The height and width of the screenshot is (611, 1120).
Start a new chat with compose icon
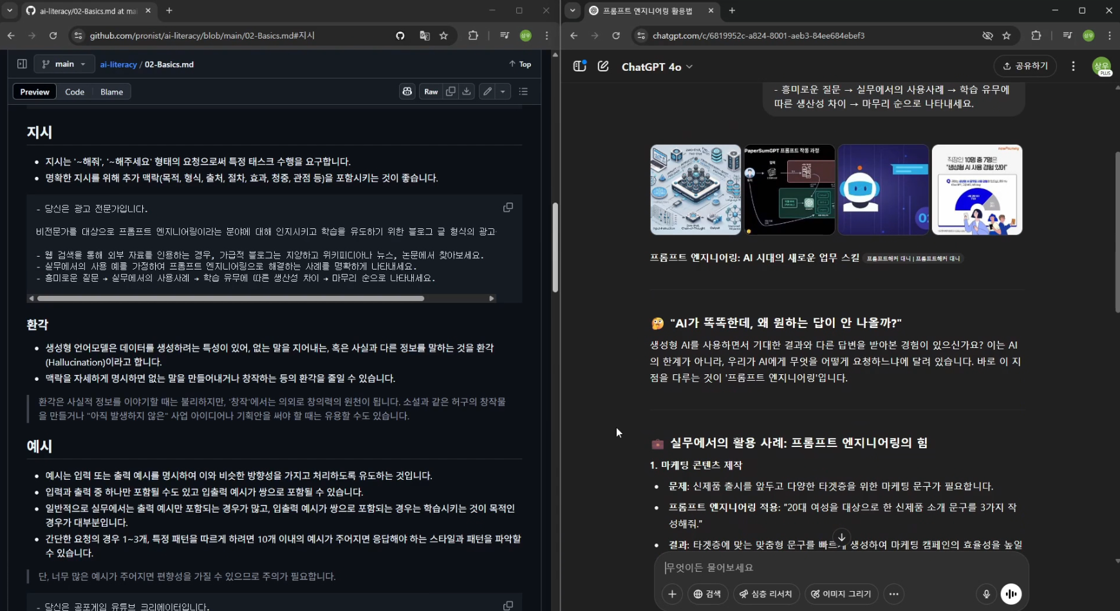604,66
